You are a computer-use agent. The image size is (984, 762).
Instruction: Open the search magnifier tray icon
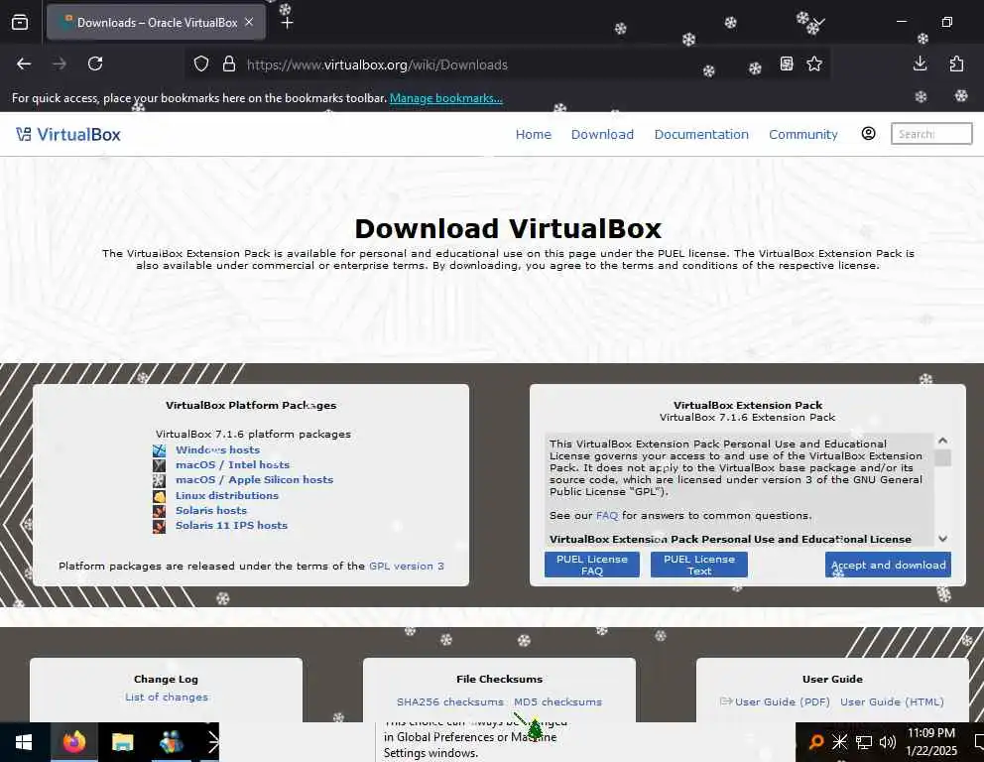coord(815,742)
